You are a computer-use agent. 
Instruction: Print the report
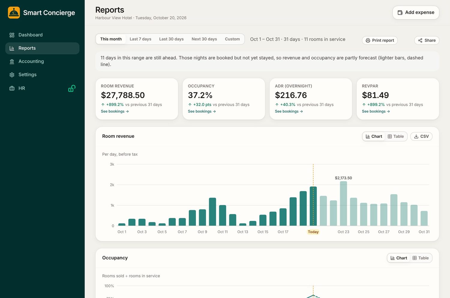pos(380,41)
